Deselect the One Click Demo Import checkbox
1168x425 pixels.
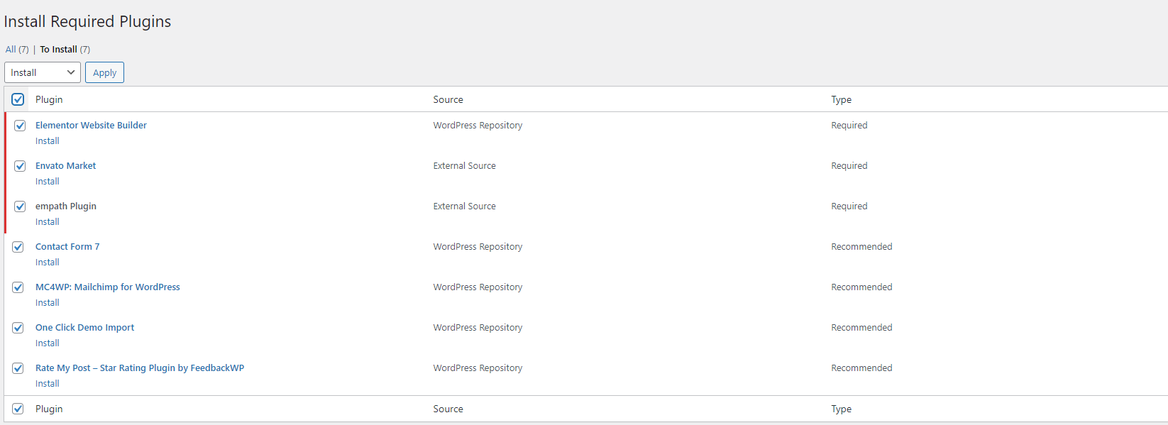18,328
